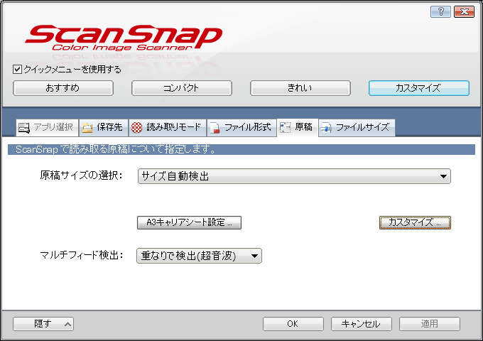Choose the コンパクト profile button

182,88
